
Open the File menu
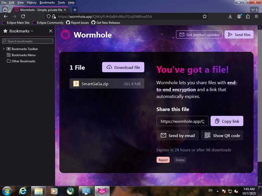pos(4,3)
